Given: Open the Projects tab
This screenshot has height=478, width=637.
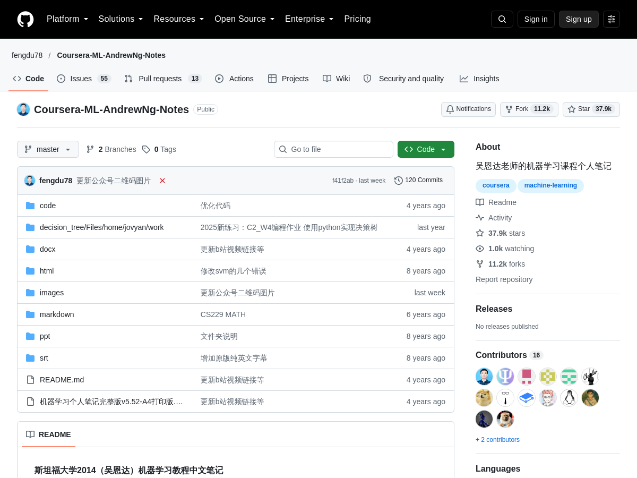Looking at the screenshot, I should pyautogui.click(x=288, y=79).
